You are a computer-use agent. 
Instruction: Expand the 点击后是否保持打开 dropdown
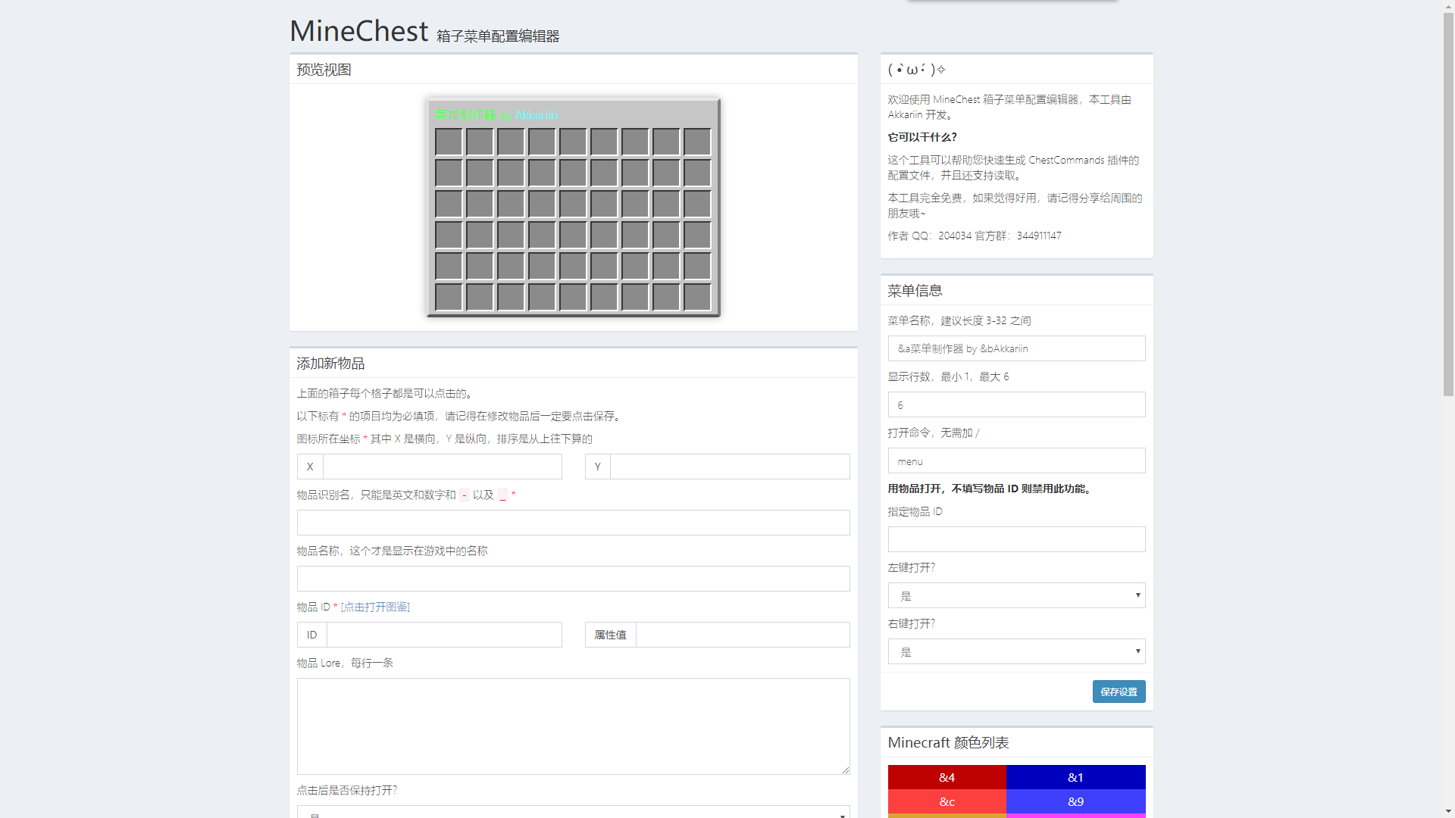click(x=573, y=812)
